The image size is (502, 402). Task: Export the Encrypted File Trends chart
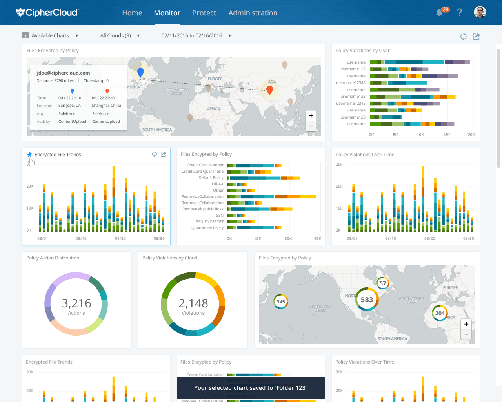click(163, 154)
